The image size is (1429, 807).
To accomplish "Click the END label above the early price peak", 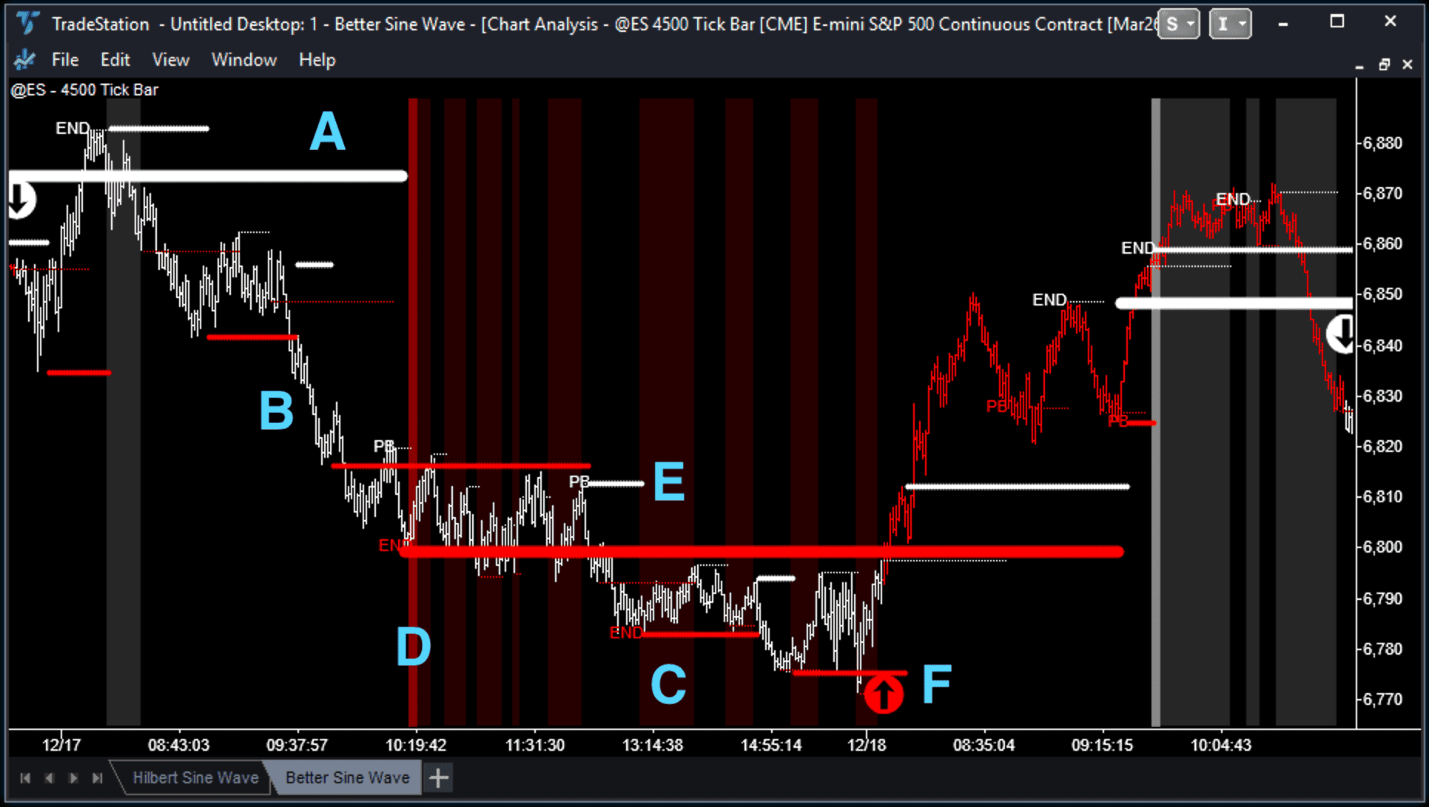I will point(72,127).
